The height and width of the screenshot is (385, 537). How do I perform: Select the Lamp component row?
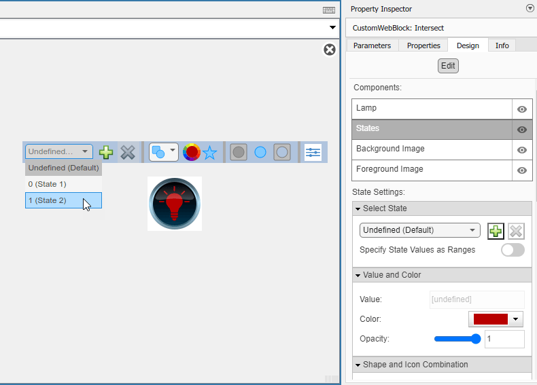(432, 109)
